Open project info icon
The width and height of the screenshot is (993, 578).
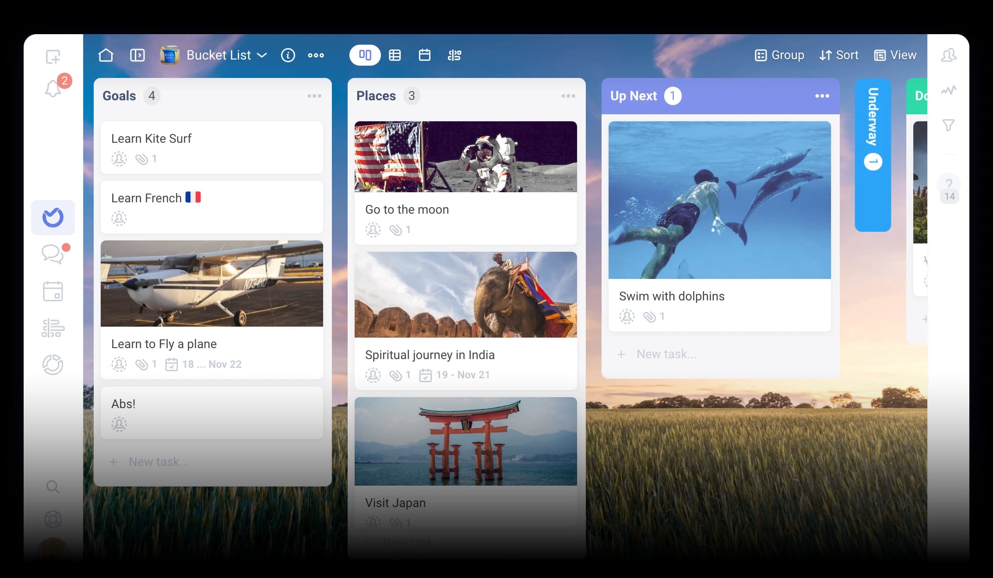pos(288,55)
